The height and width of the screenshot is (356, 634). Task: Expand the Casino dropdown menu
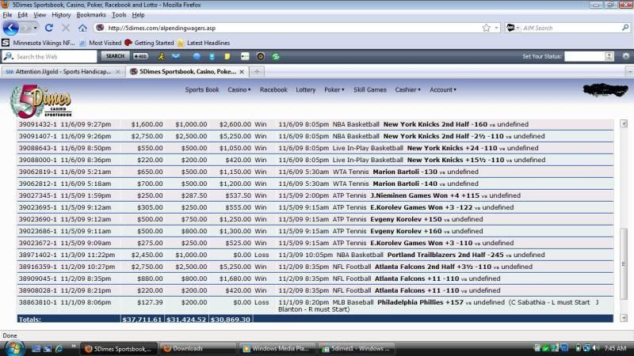239,89
